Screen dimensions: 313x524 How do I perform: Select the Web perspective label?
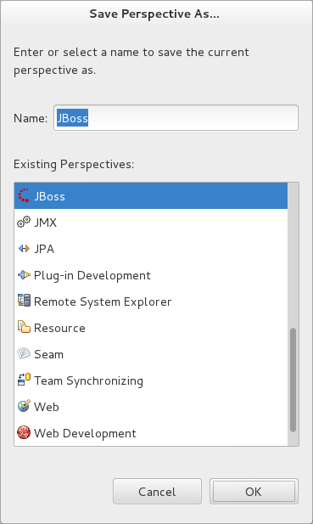[47, 407]
